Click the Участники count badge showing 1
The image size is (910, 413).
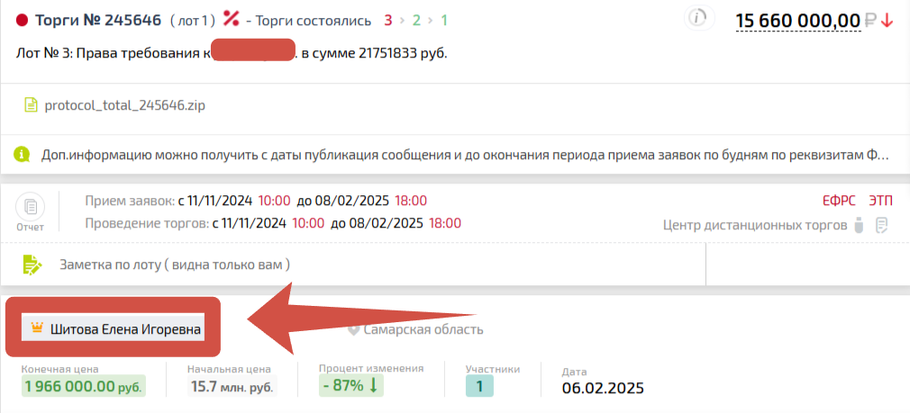click(x=479, y=386)
